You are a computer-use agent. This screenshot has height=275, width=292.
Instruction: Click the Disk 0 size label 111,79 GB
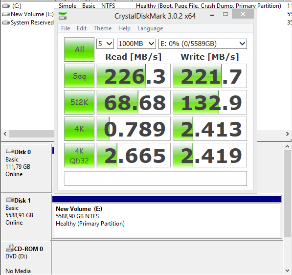point(18,167)
